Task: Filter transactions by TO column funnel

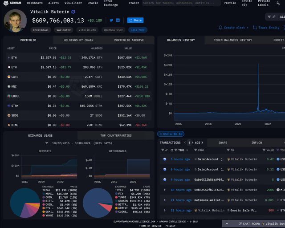Action: [x=228, y=150]
